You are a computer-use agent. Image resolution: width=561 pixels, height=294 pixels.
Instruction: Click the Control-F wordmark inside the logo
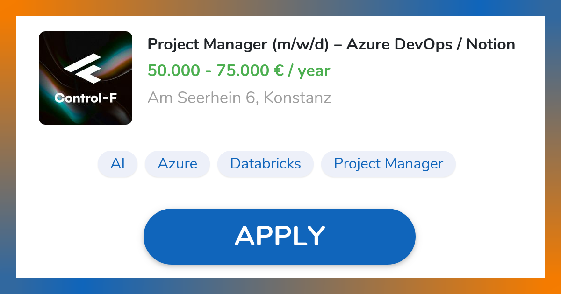click(x=86, y=98)
